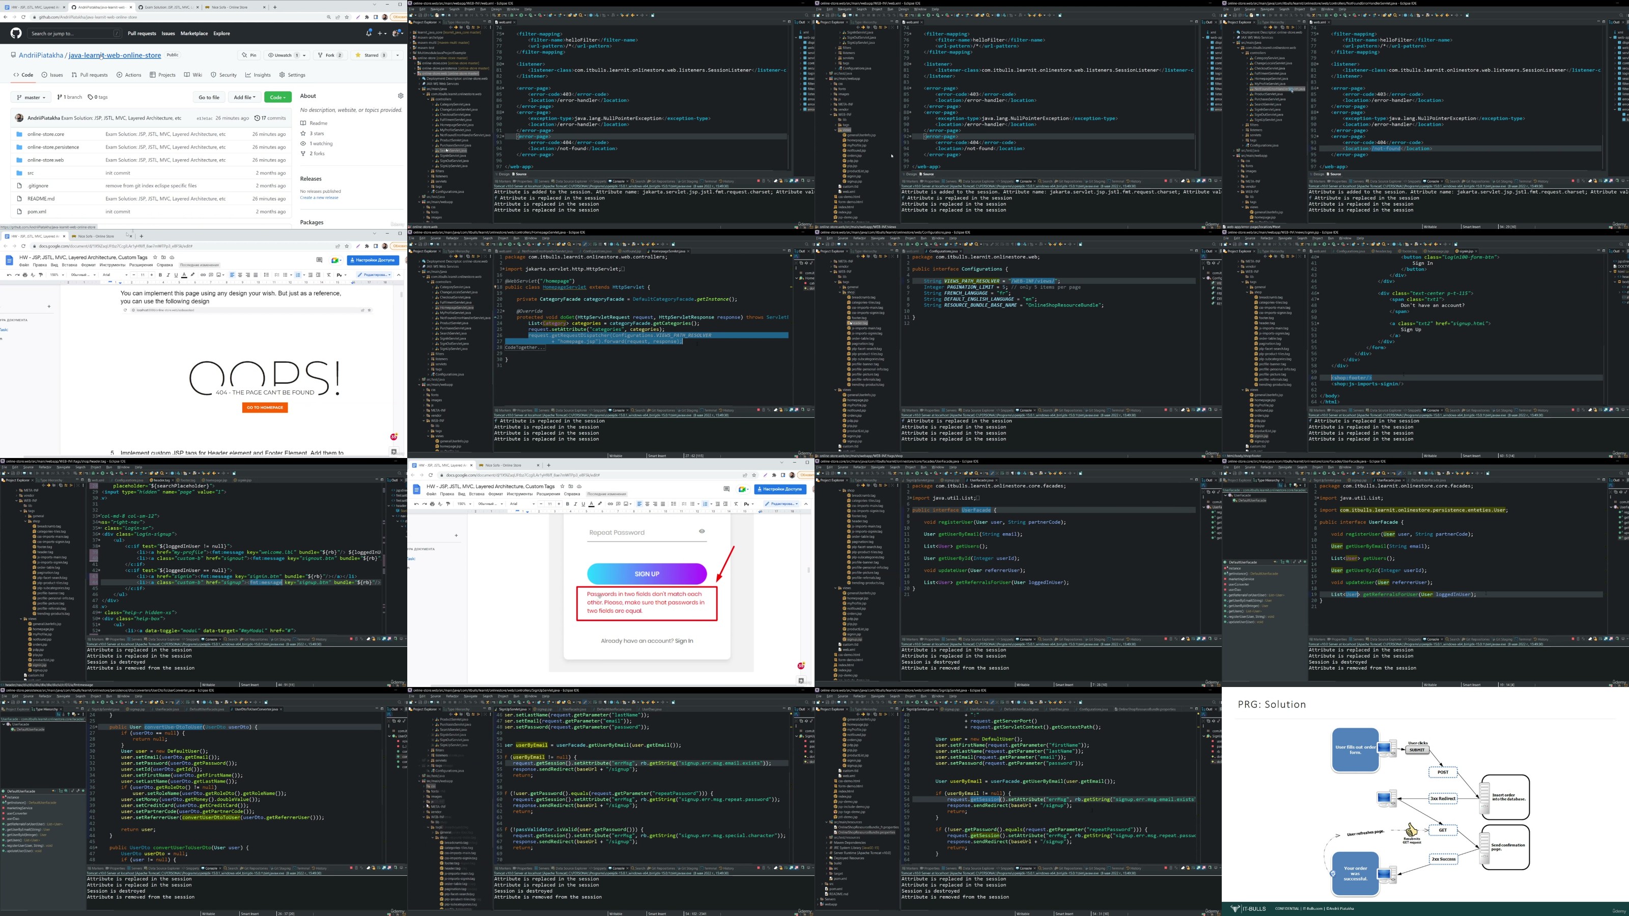Click the GitHub Octocat logo
This screenshot has height=916, width=1629.
tap(16, 34)
